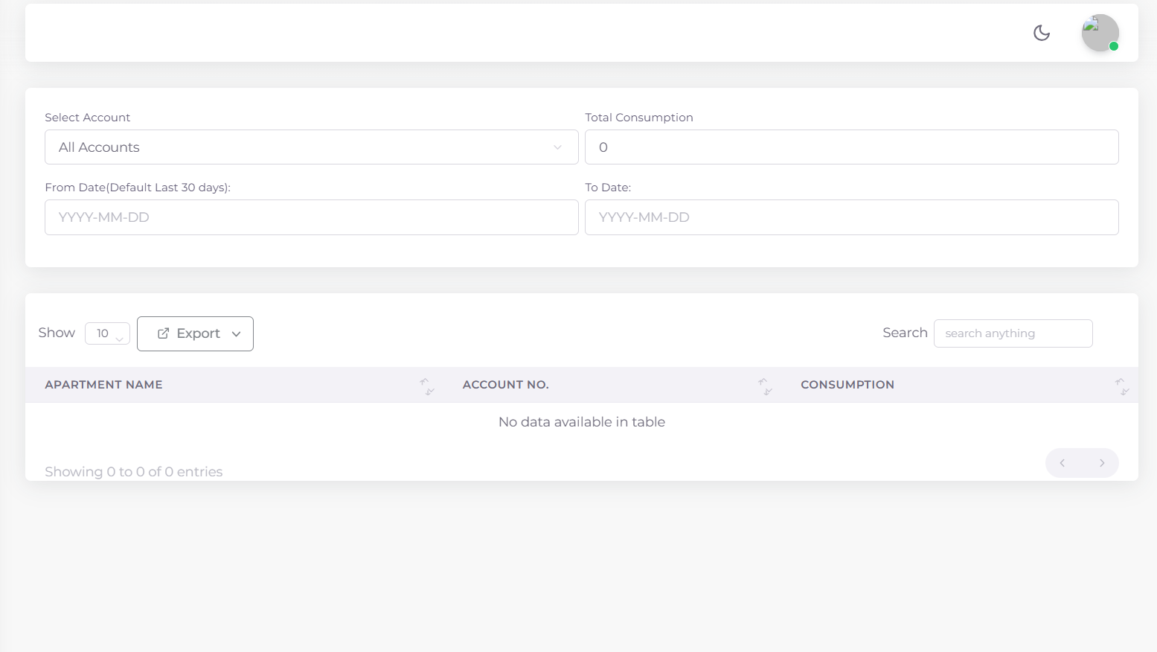Click the Export button label
This screenshot has width=1157, height=652.
click(198, 333)
